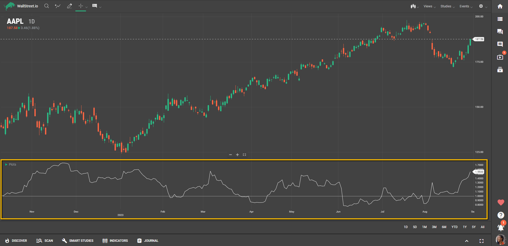The height and width of the screenshot is (246, 508).
Task: Open the Events menu
Action: [x=466, y=6]
